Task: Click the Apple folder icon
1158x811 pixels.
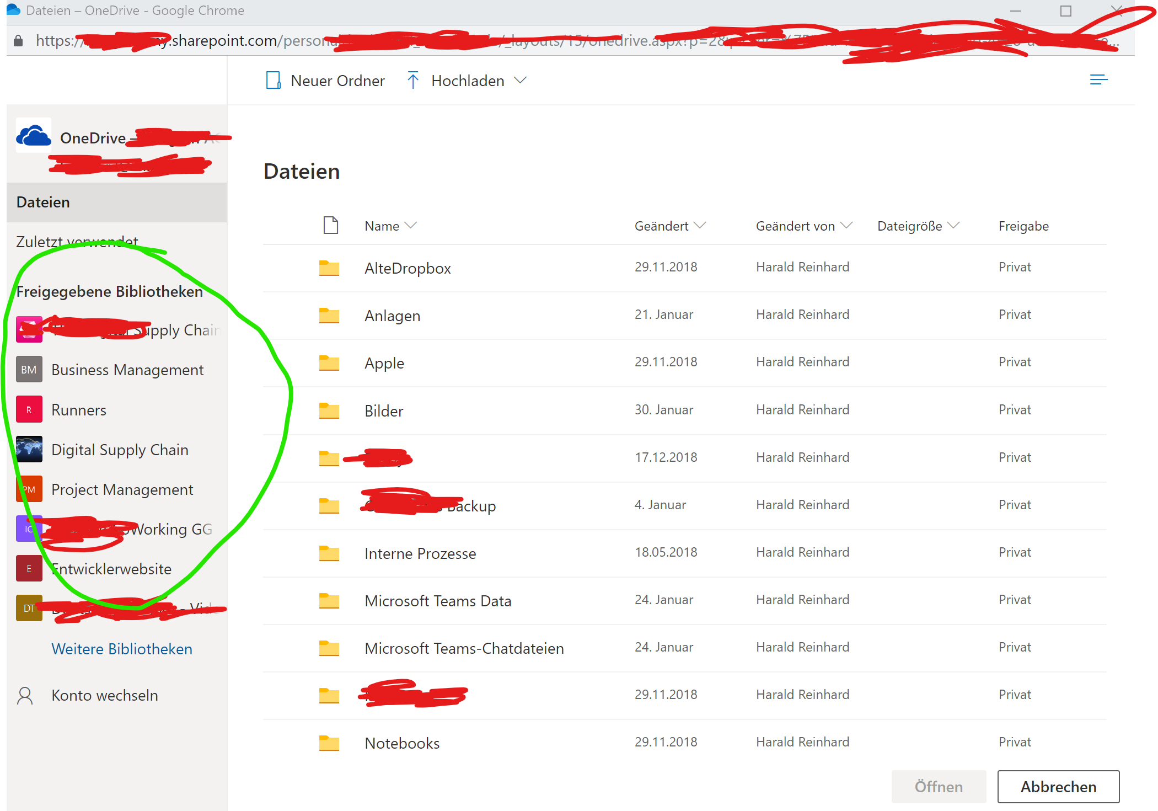Action: 329,363
